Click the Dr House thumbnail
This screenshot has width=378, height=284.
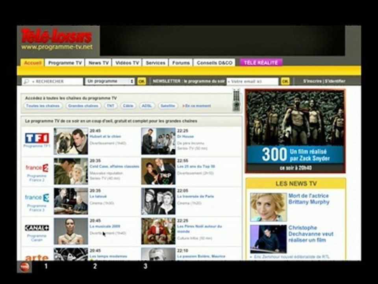(x=158, y=141)
